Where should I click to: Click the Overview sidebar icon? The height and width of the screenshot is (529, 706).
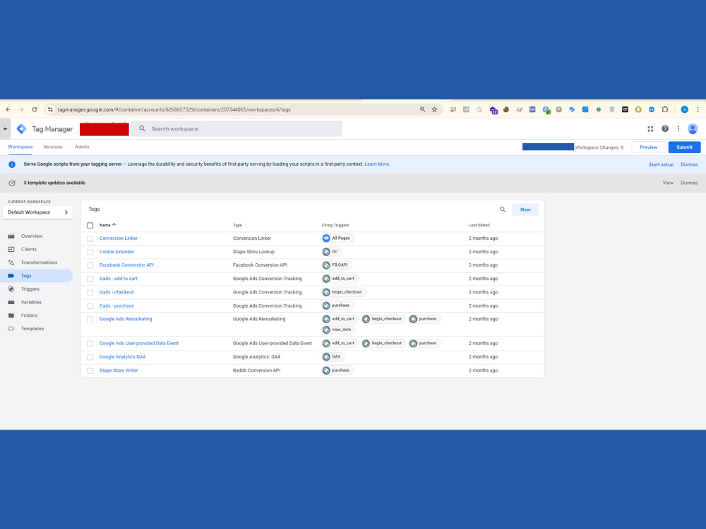[x=11, y=236]
